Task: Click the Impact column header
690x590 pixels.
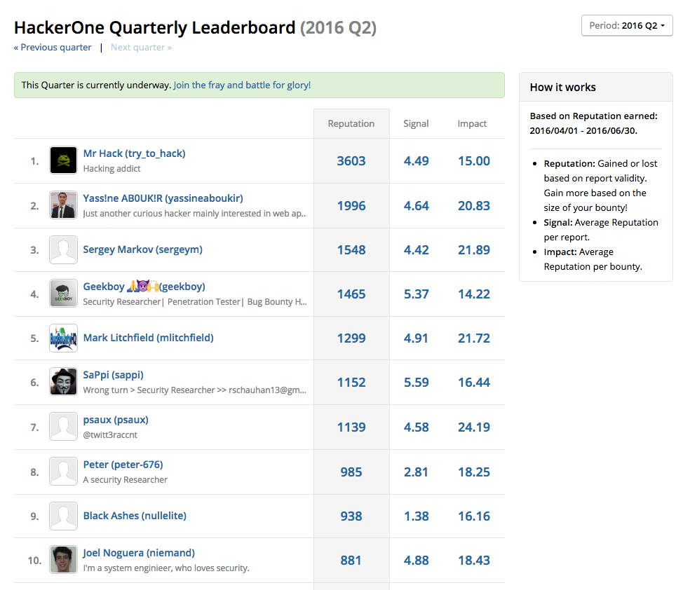Action: [x=471, y=123]
